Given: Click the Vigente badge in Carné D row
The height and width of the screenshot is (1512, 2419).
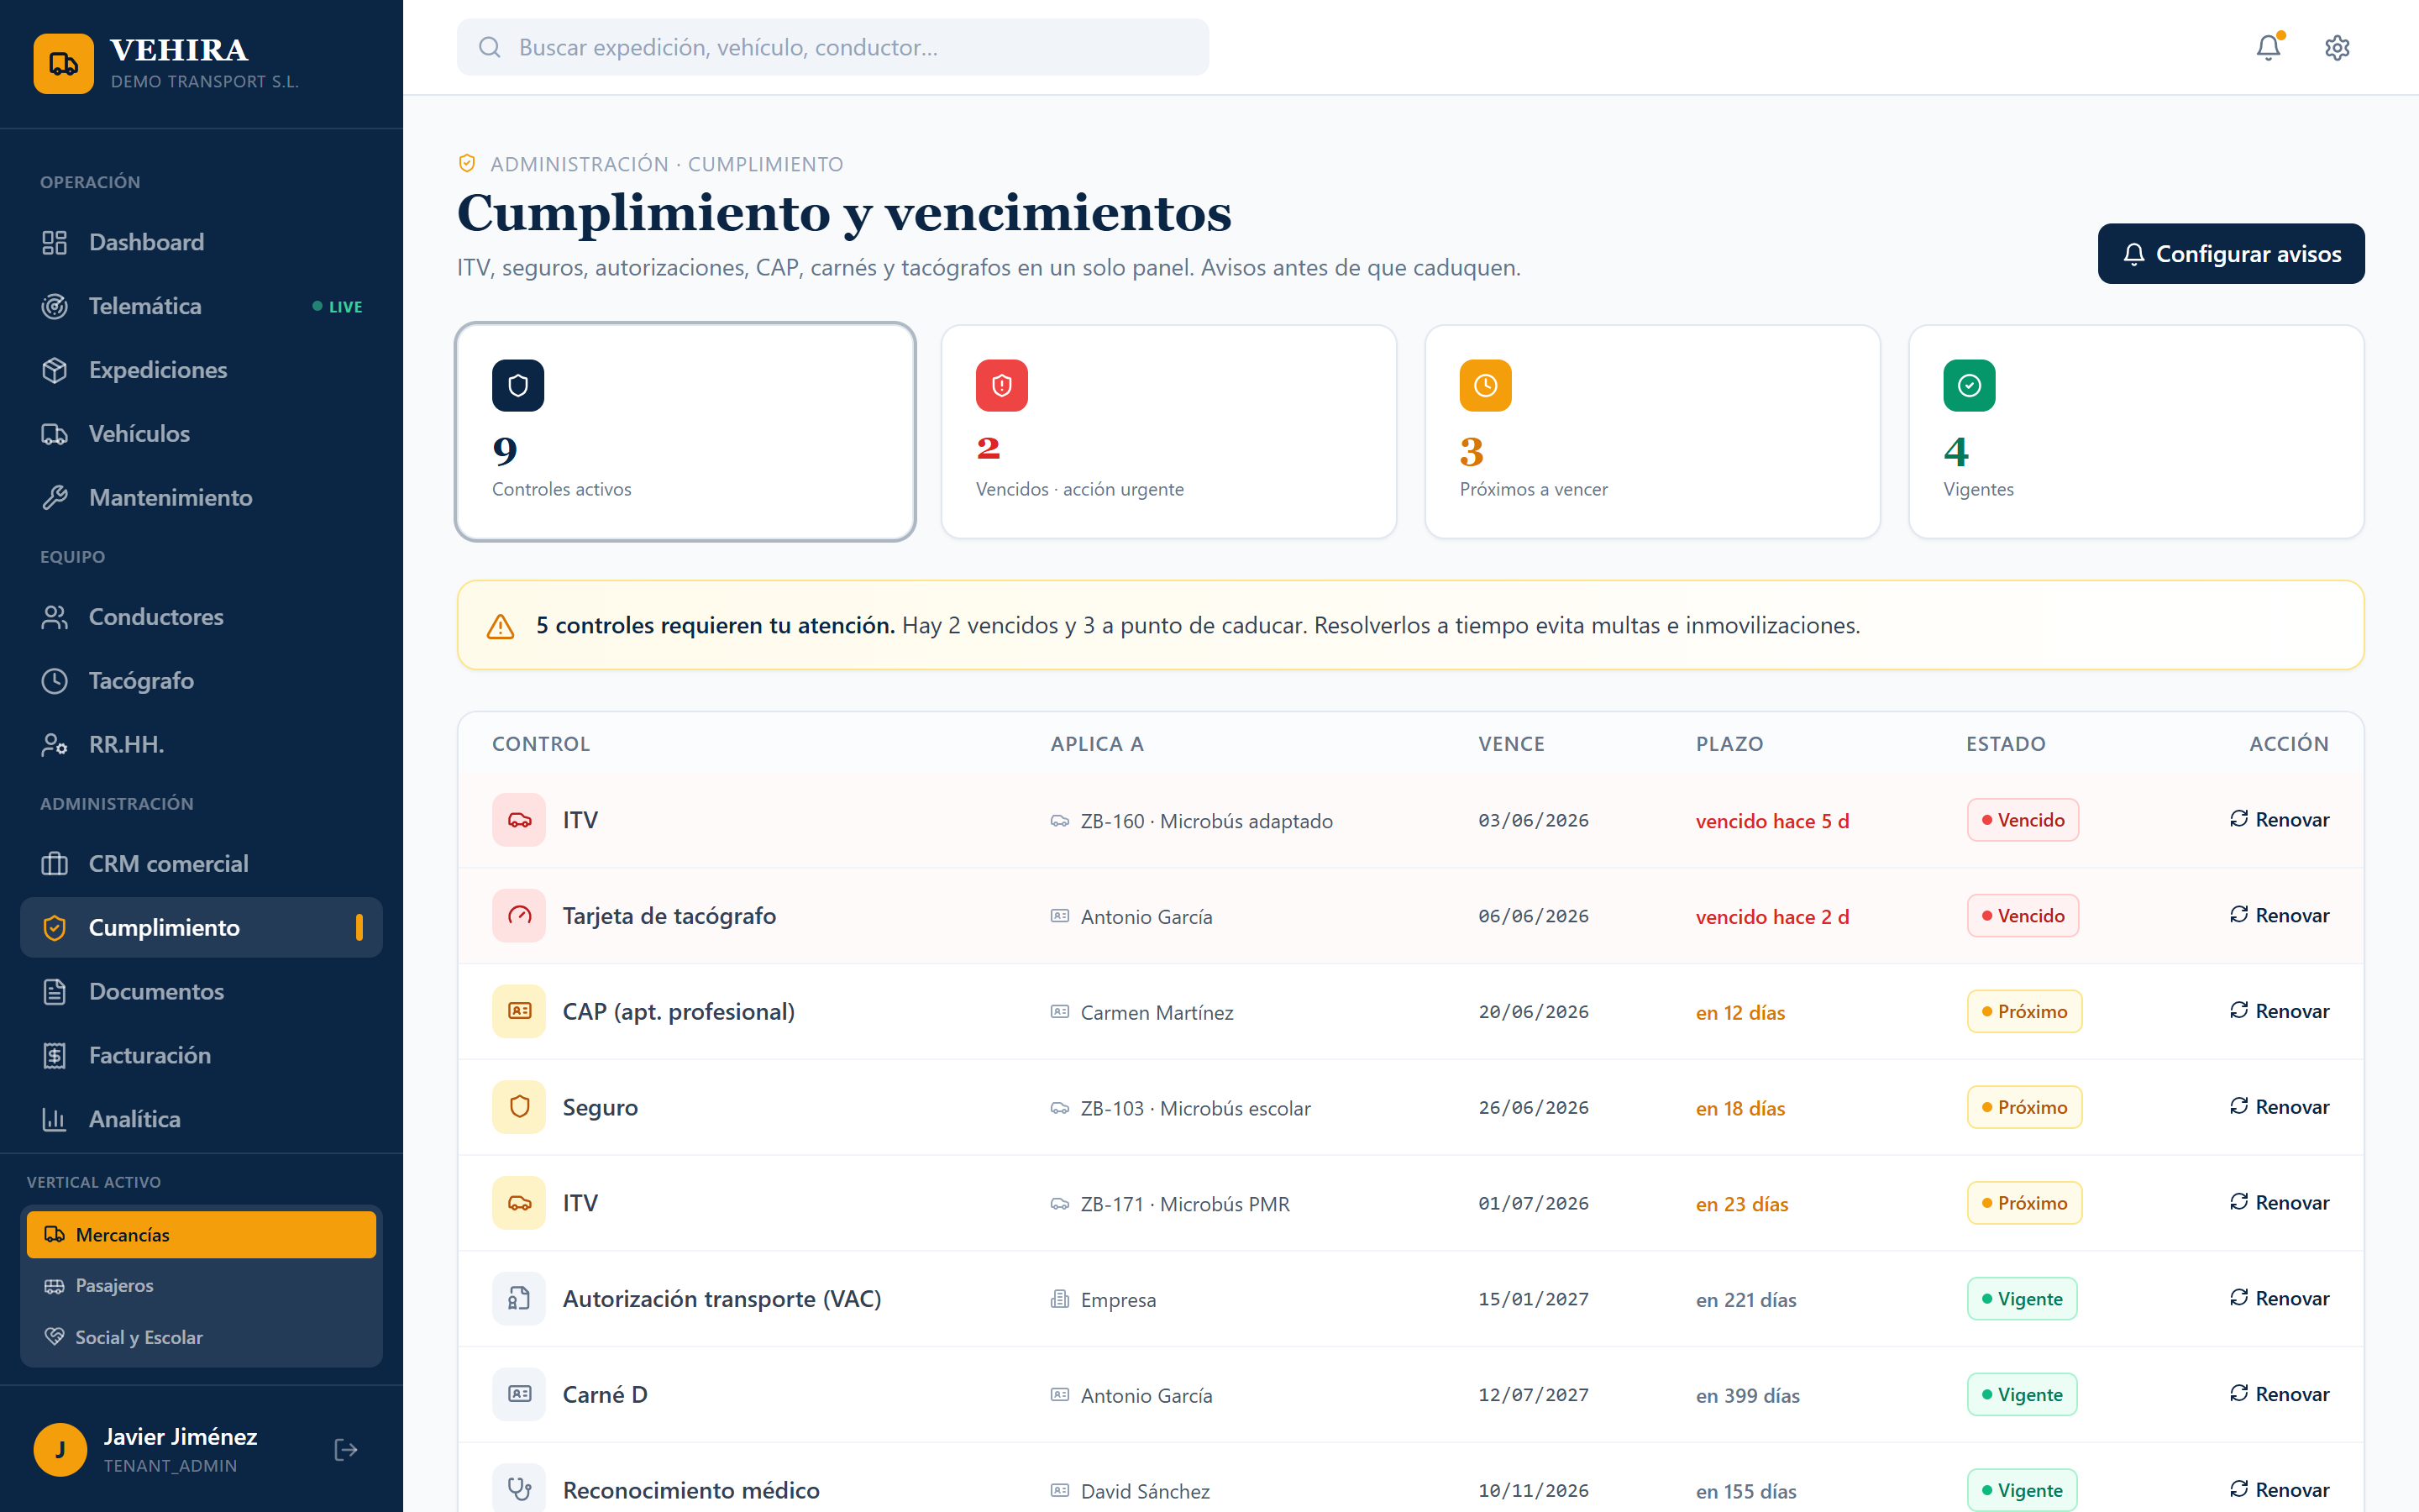Looking at the screenshot, I should click(x=2023, y=1395).
